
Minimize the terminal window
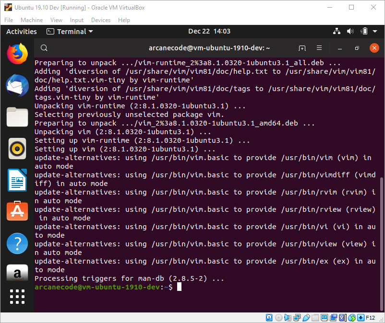(340, 48)
